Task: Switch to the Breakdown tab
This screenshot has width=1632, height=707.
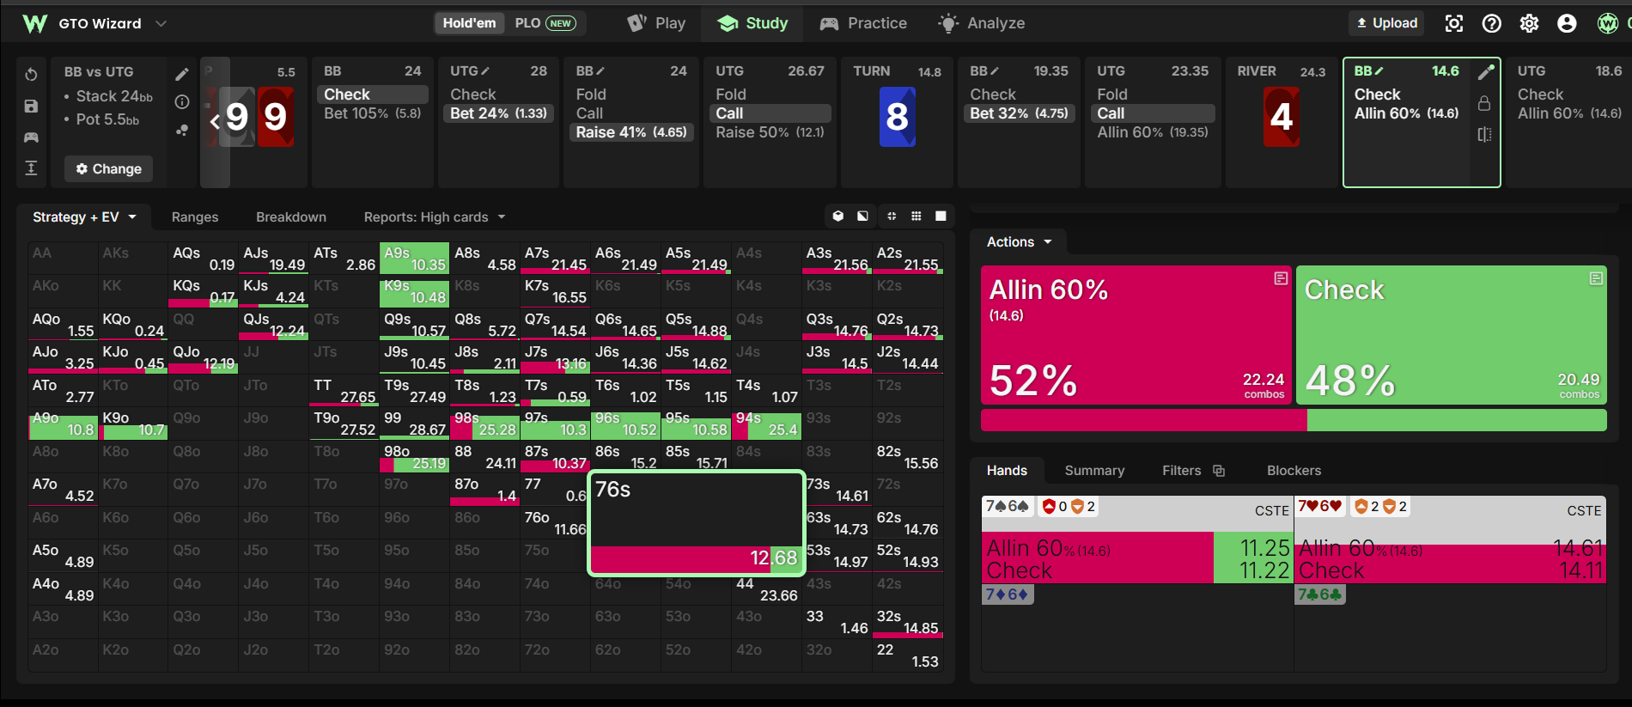Action: pyautogui.click(x=291, y=217)
